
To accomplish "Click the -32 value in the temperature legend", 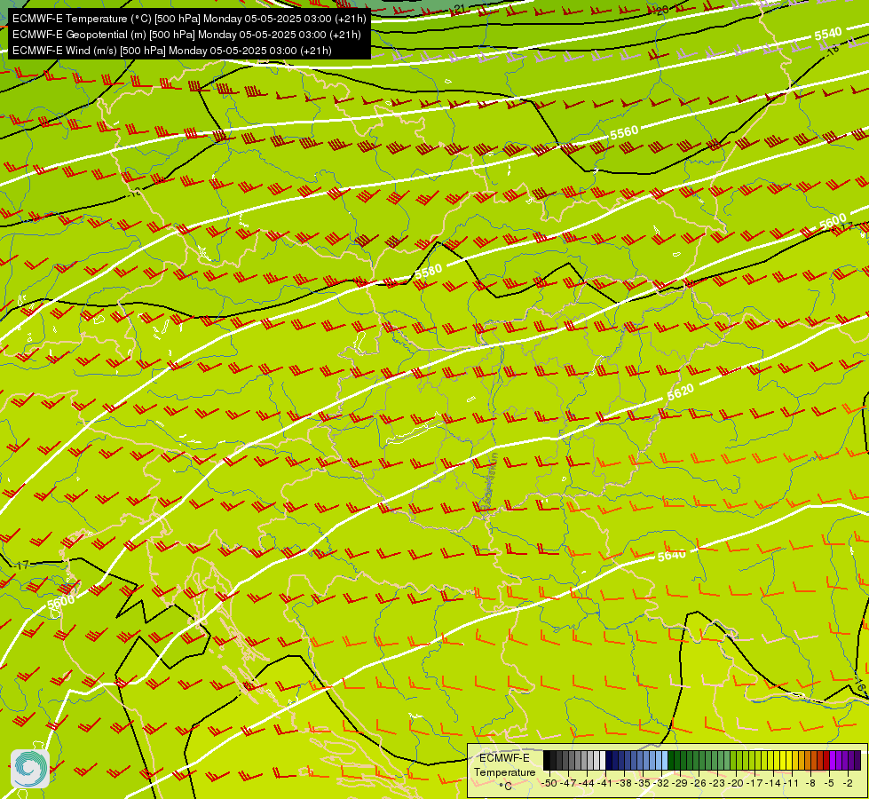I will tap(661, 783).
